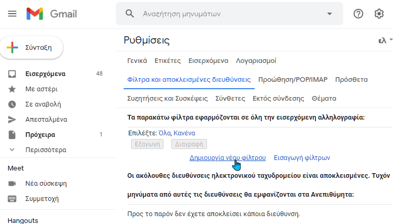Open the Settings gear icon
Image resolution: width=393 pixels, height=224 pixels.
click(x=379, y=14)
